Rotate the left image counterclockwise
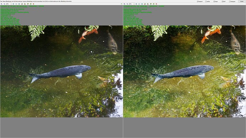Image resolution: width=246 pixels, height=138 pixels. click(22, 4)
